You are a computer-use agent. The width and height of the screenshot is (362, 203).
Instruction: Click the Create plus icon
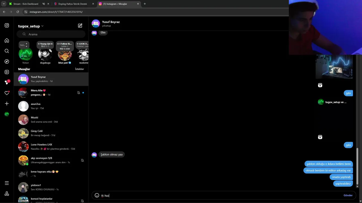point(7,103)
